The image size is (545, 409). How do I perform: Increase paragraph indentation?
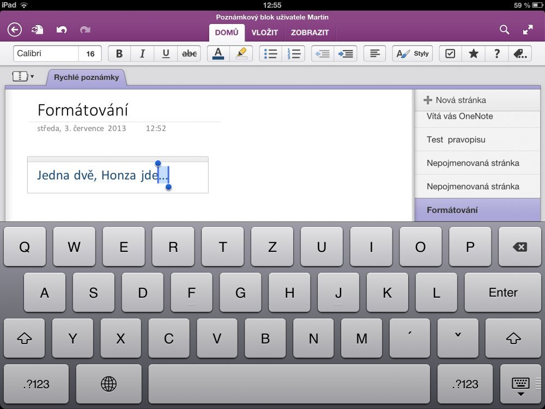click(347, 53)
